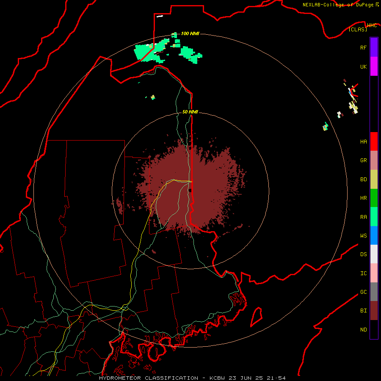Click the "DS" legend label
381x381 pixels.
coord(363,254)
